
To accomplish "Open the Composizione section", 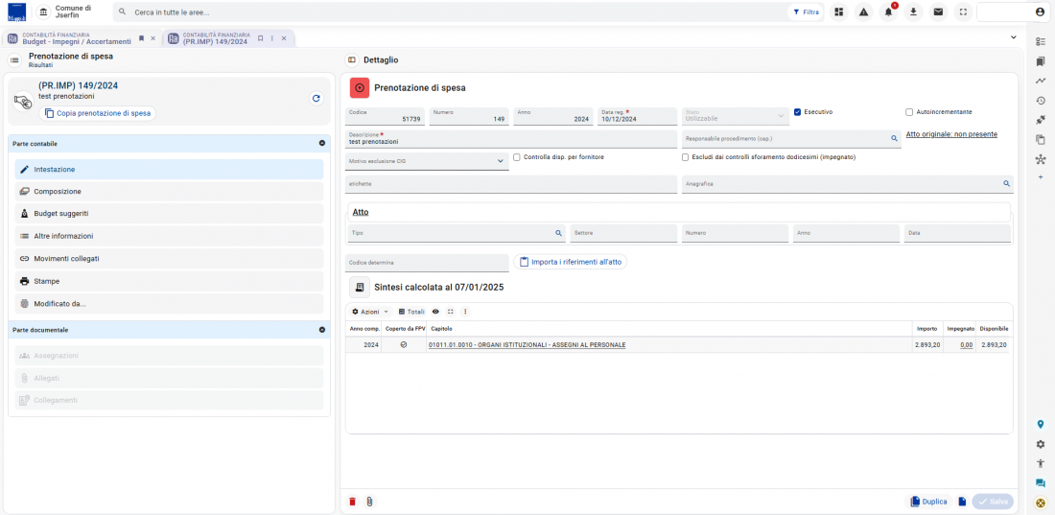I will pyautogui.click(x=169, y=191).
